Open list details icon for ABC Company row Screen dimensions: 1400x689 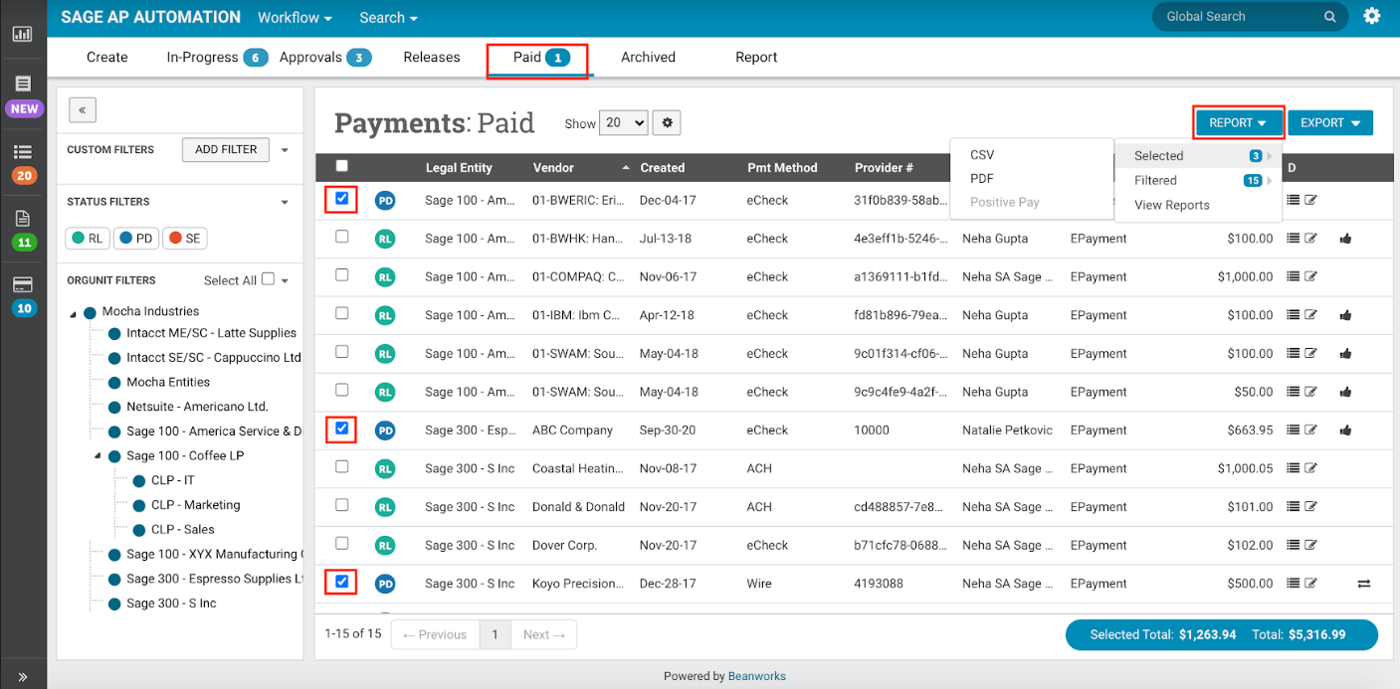[x=1293, y=431]
